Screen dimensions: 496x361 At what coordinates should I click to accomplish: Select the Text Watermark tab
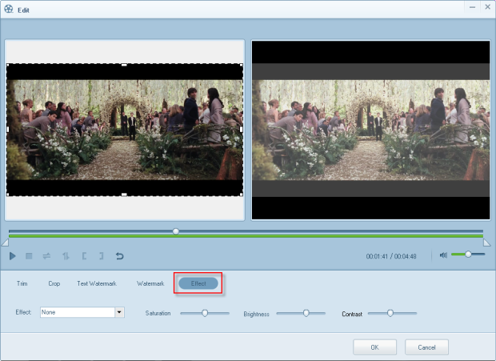[96, 283]
